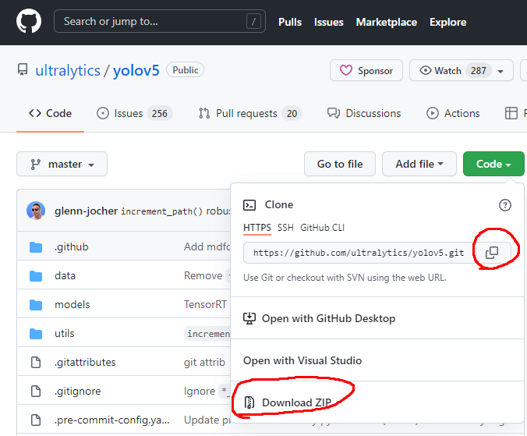
Task: Click the Go to file button
Action: pyautogui.click(x=340, y=164)
